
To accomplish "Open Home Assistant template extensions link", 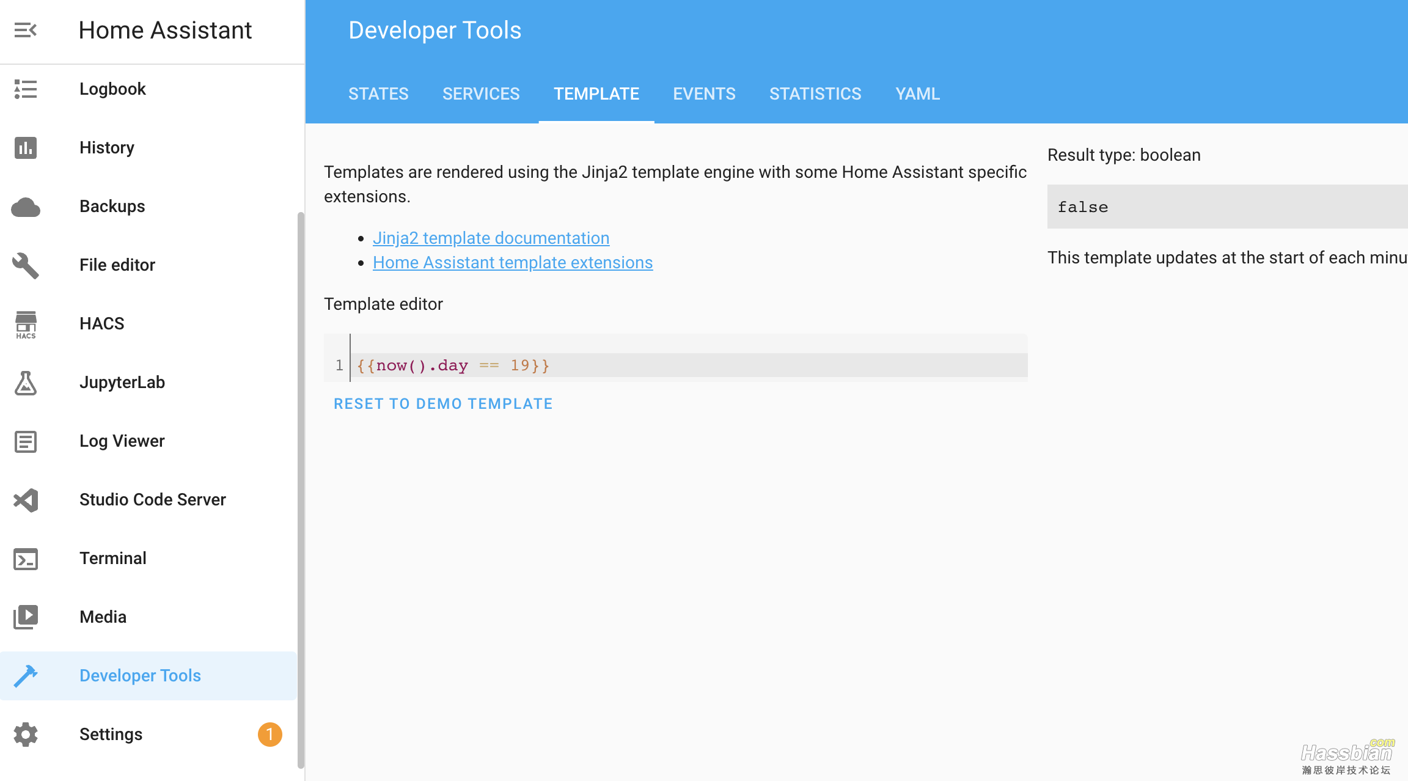I will pos(513,263).
